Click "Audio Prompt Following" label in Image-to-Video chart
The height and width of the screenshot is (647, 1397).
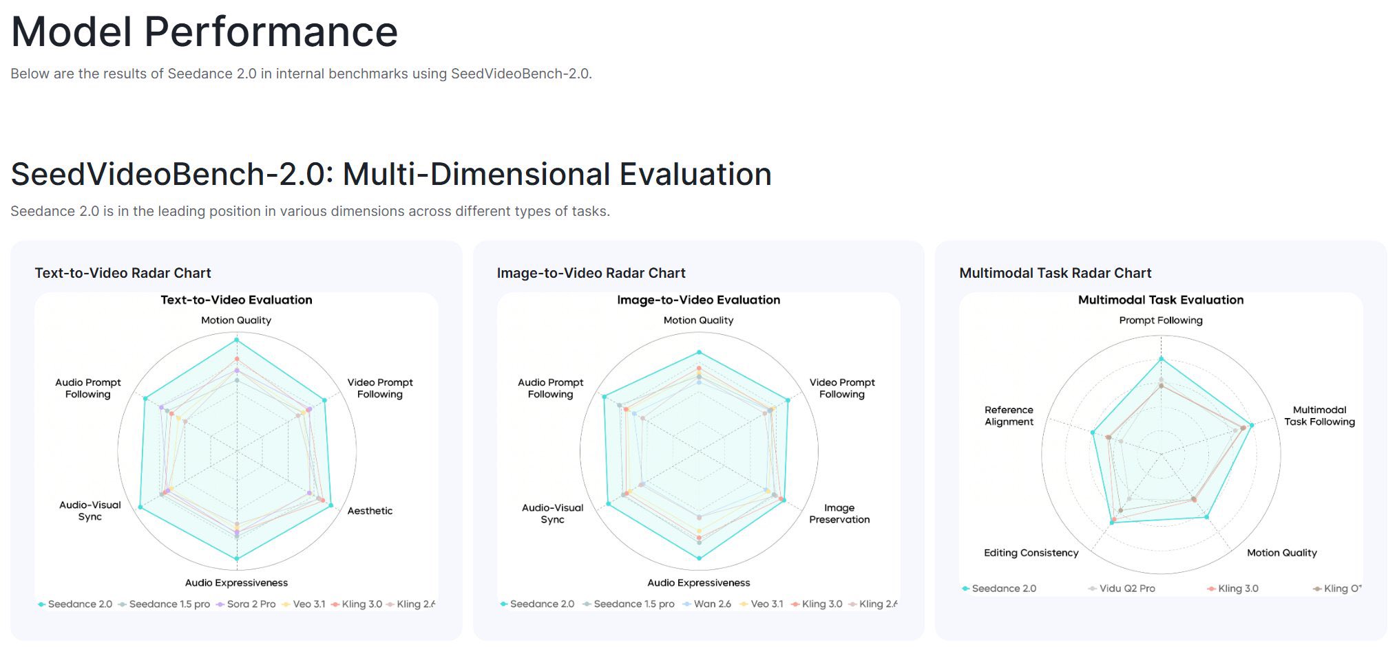[x=551, y=388]
